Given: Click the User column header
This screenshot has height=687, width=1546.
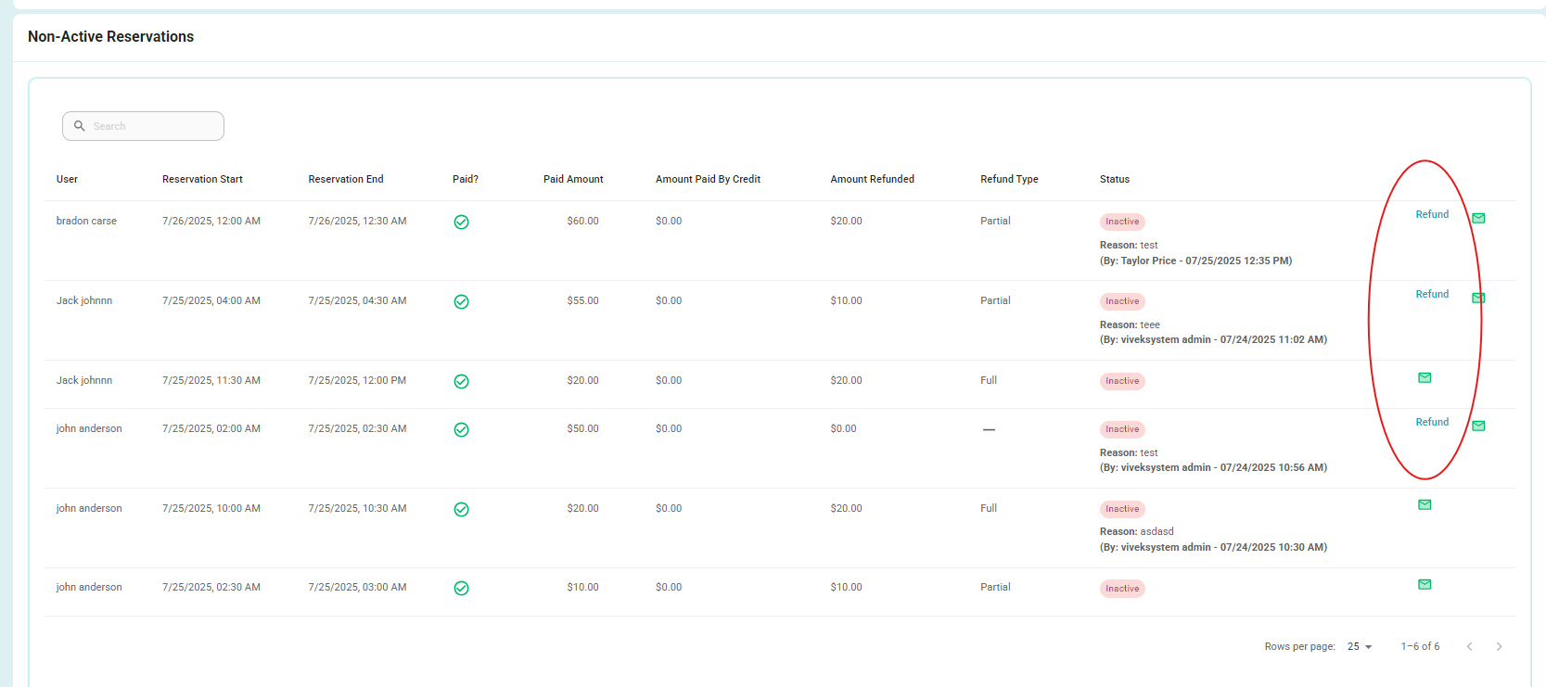Looking at the screenshot, I should 67,179.
